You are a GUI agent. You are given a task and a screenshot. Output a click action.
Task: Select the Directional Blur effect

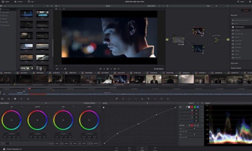tap(239, 27)
